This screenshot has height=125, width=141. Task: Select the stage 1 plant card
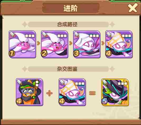coord(22,44)
